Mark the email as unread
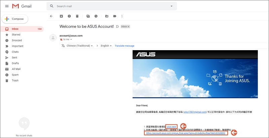Screen dimensions: 269x138 pyautogui.click(x=88, y=16)
